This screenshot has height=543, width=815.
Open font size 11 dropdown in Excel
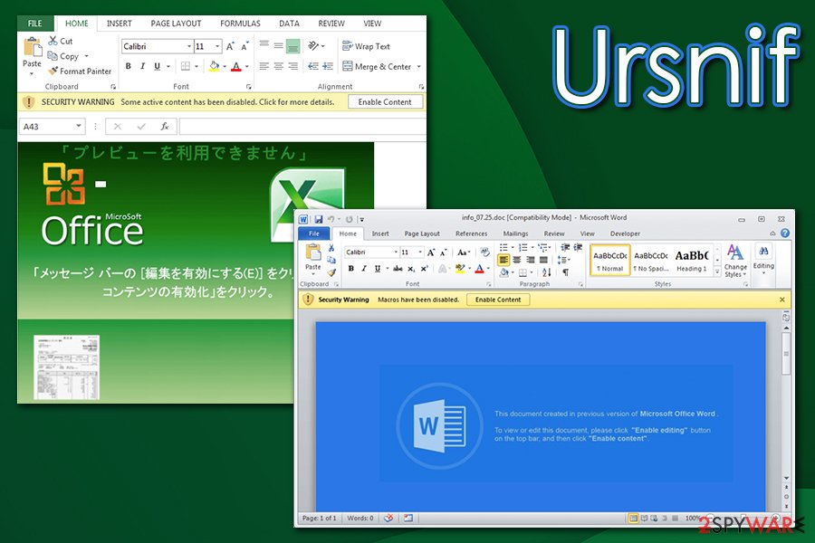coord(217,46)
